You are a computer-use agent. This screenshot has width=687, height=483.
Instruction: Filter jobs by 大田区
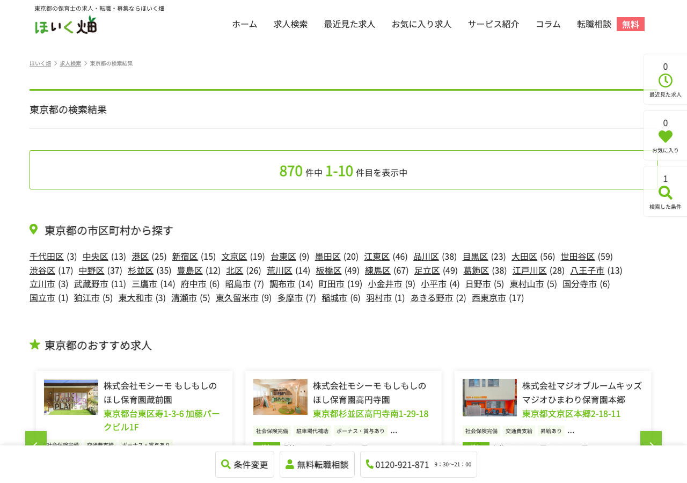pos(524,257)
